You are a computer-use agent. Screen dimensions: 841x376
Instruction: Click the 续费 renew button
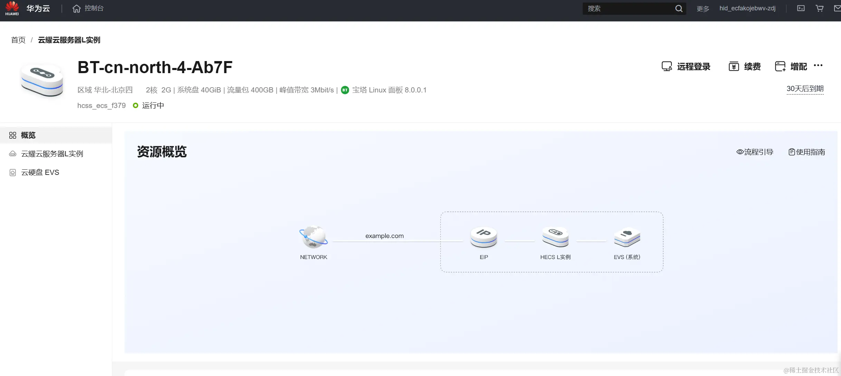(x=745, y=67)
